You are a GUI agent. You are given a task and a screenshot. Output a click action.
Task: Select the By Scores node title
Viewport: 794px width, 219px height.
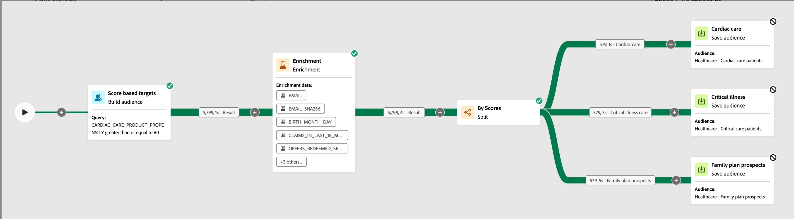(x=489, y=108)
